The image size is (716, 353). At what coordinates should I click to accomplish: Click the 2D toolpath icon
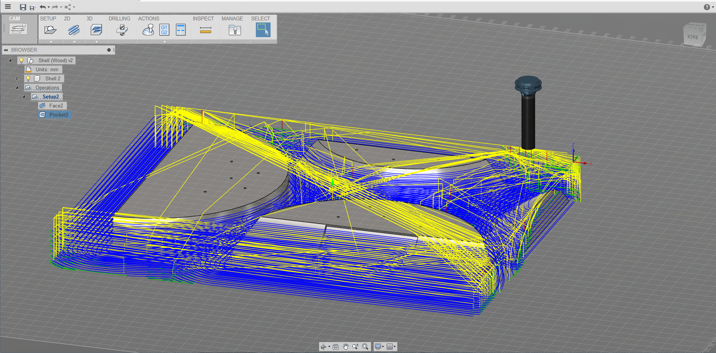(74, 30)
